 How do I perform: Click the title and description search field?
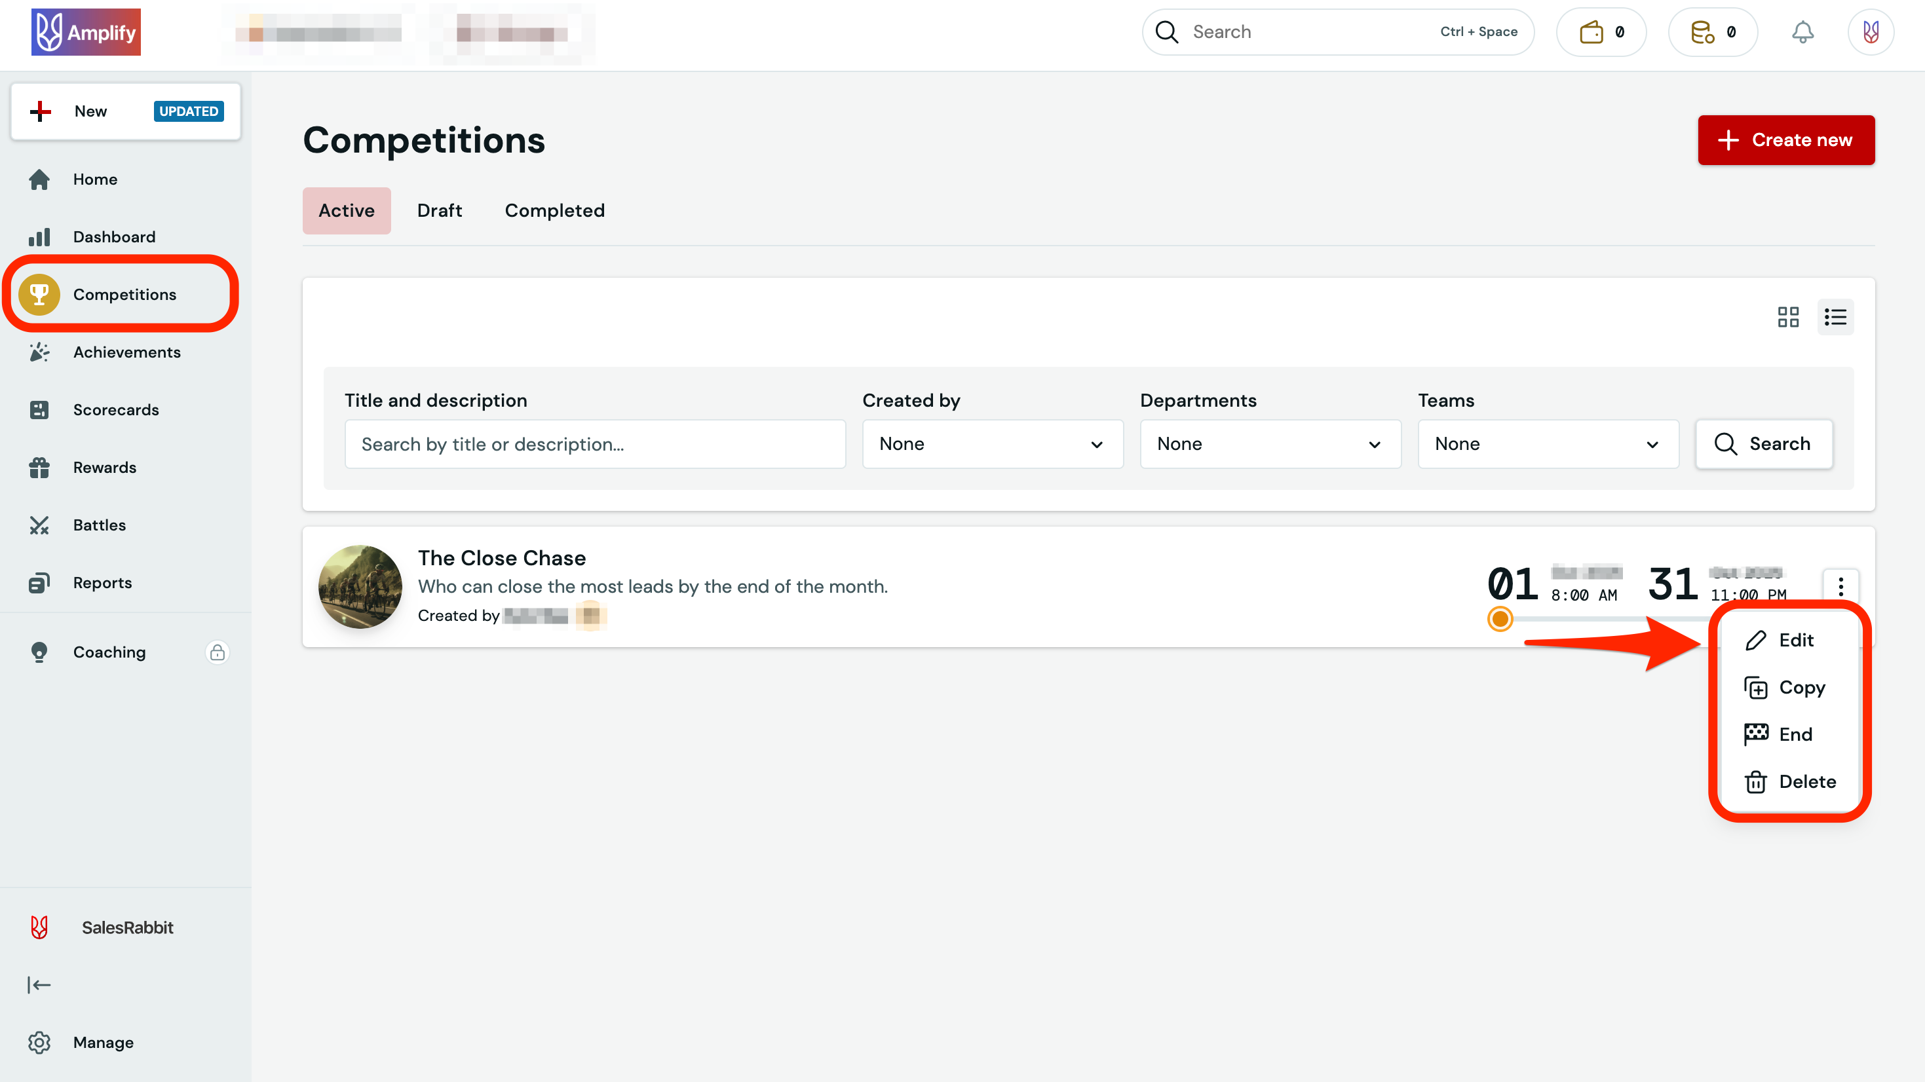click(x=595, y=443)
